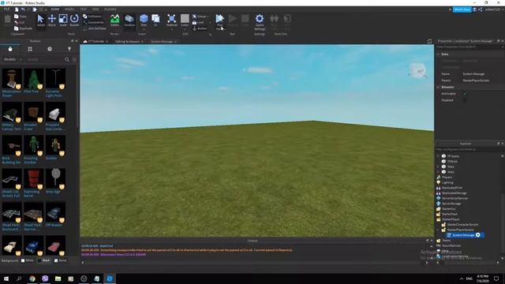Open the Part type dropdown arrow
This screenshot has width=505, height=284.
click(x=144, y=29)
